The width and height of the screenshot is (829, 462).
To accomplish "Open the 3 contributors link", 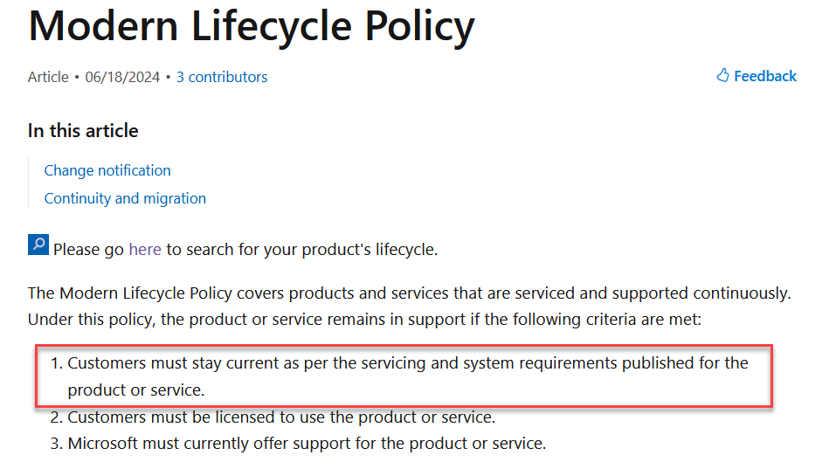I will click(222, 77).
